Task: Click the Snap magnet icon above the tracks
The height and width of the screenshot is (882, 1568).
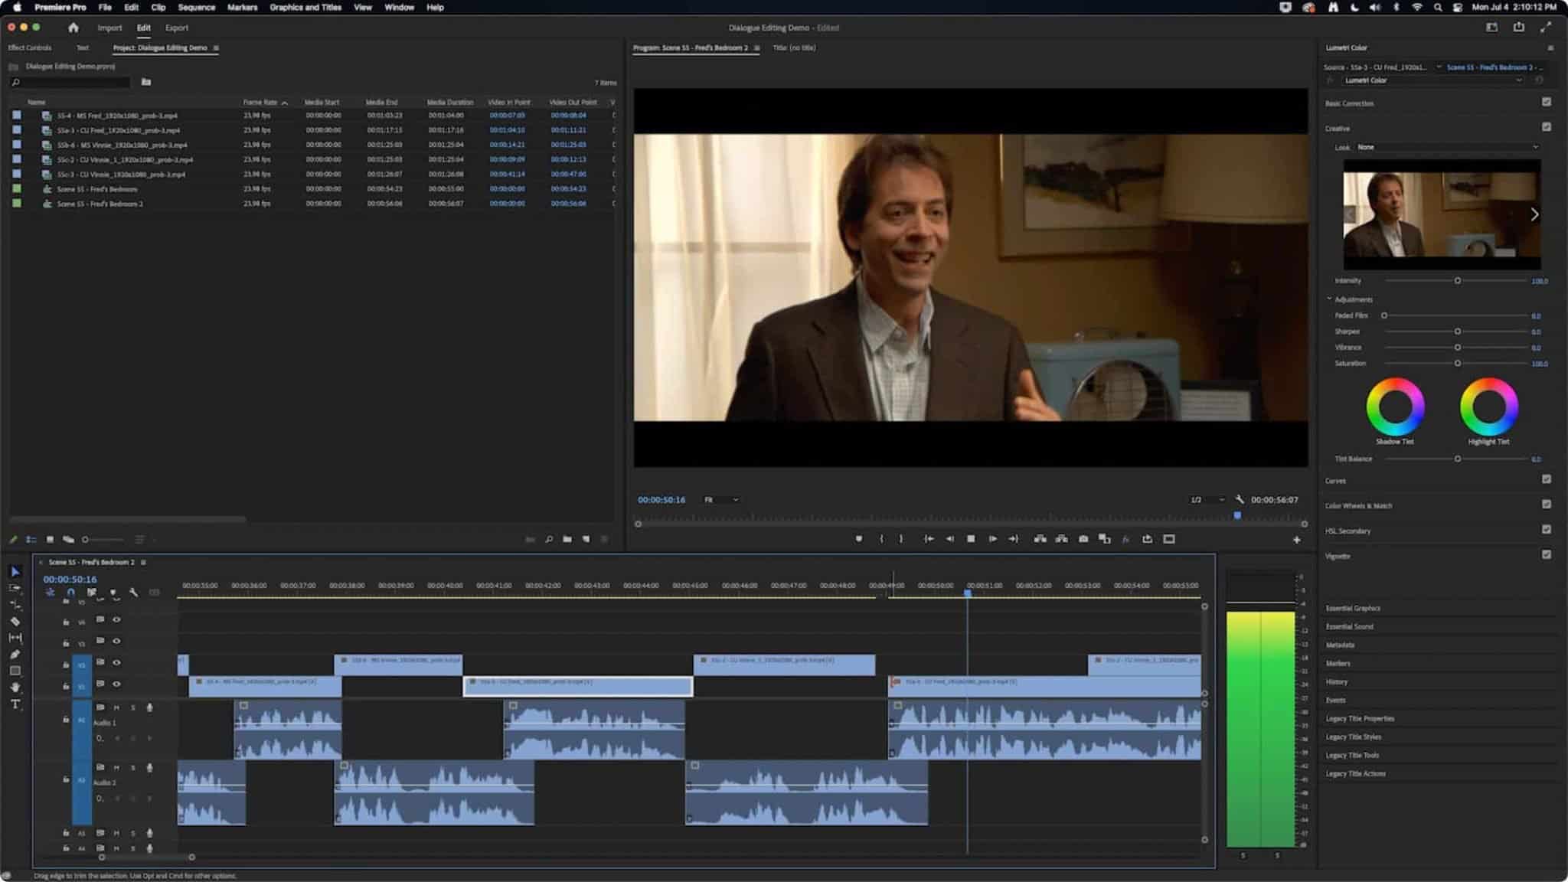Action: 71,592
